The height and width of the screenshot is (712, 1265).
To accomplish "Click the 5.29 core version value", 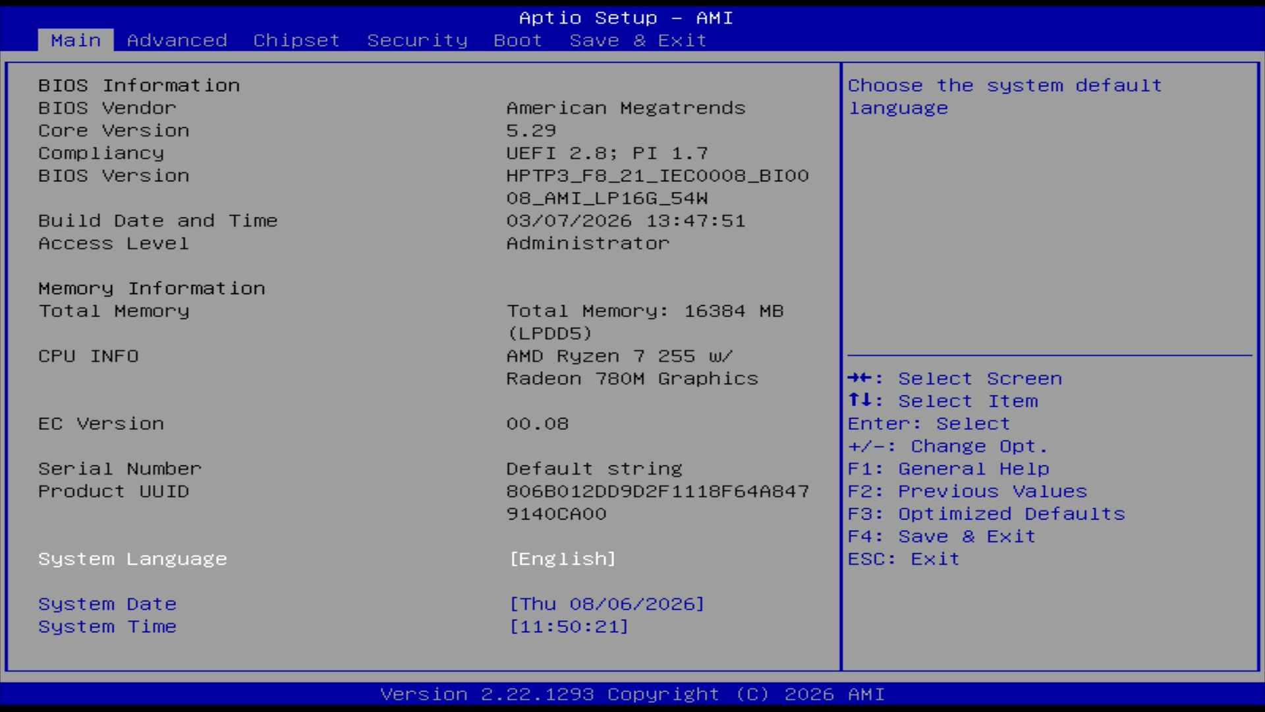I will [531, 131].
